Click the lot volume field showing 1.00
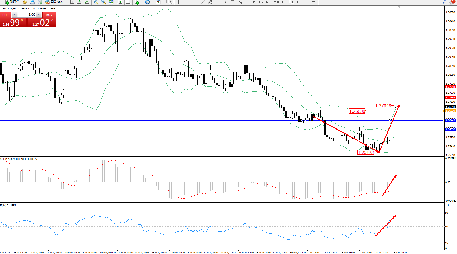Screen dimensions: 457x254 click(x=27, y=15)
